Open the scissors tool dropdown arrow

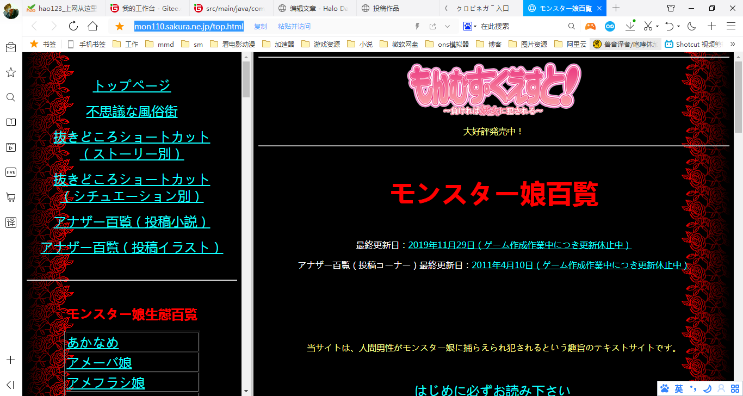click(x=657, y=26)
